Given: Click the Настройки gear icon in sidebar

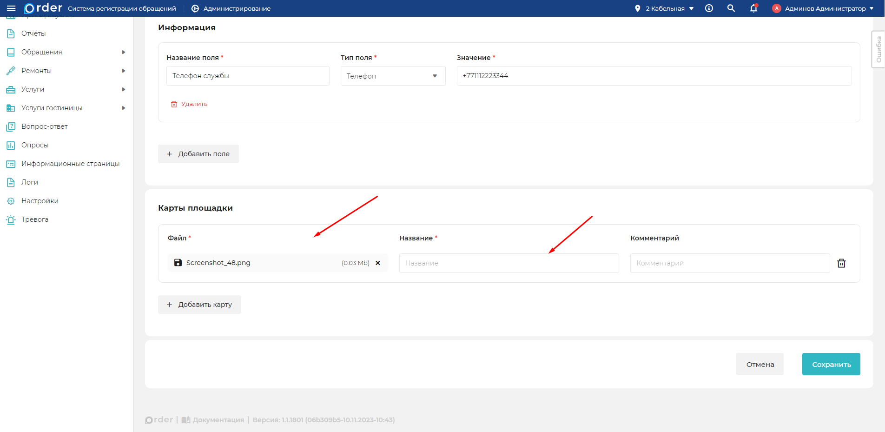Looking at the screenshot, I should (11, 201).
